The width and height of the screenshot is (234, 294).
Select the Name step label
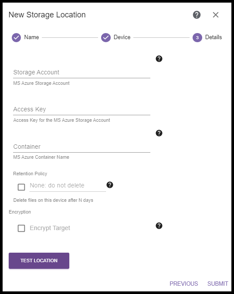[x=31, y=37]
